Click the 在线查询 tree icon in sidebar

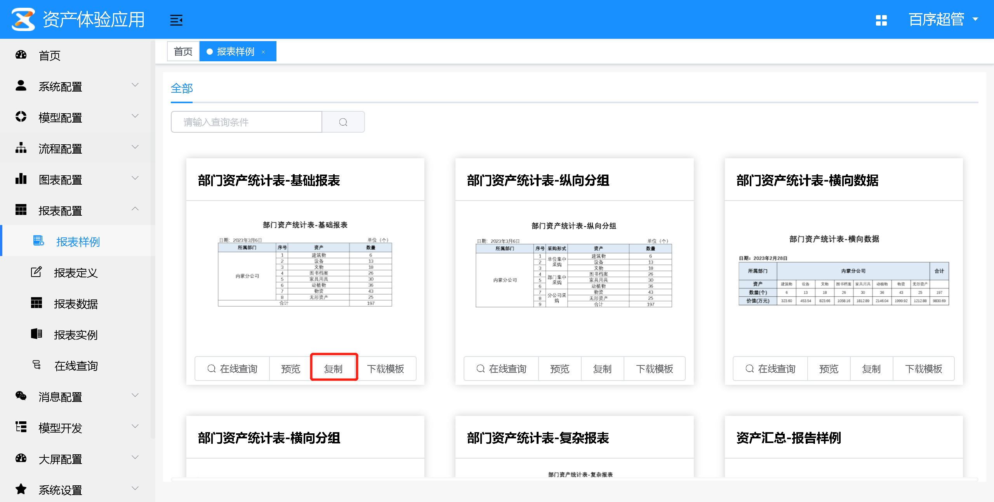36,365
